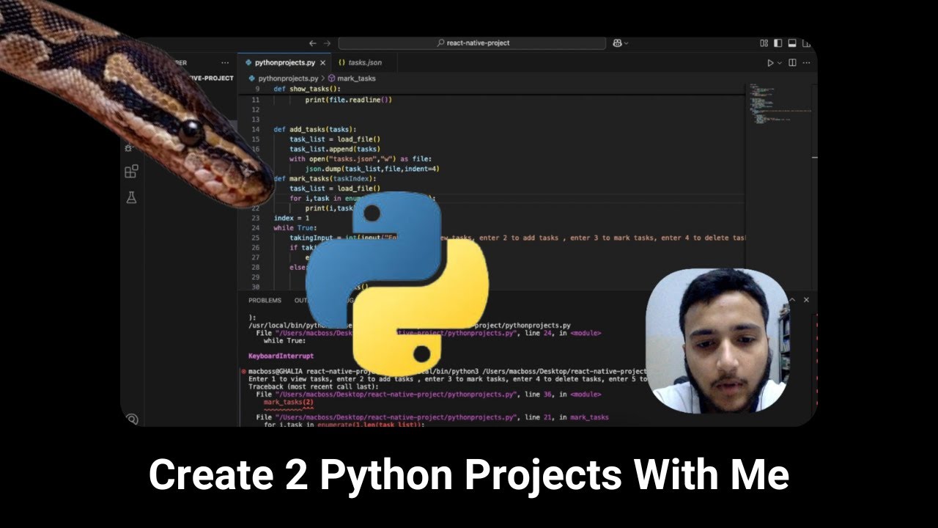Click the mark_tasks(2) traceback text
Image resolution: width=938 pixels, height=528 pixels.
click(x=289, y=402)
